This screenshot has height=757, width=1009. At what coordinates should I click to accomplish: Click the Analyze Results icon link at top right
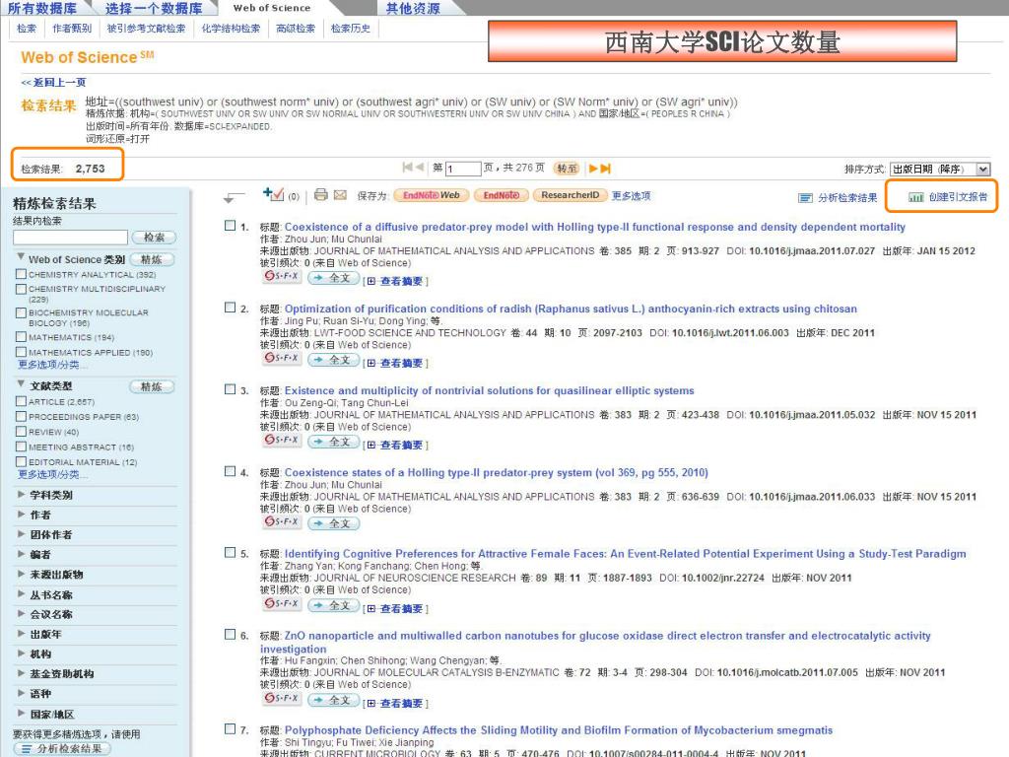[x=838, y=197]
